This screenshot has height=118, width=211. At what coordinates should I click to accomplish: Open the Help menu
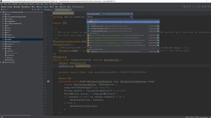(61, 4)
